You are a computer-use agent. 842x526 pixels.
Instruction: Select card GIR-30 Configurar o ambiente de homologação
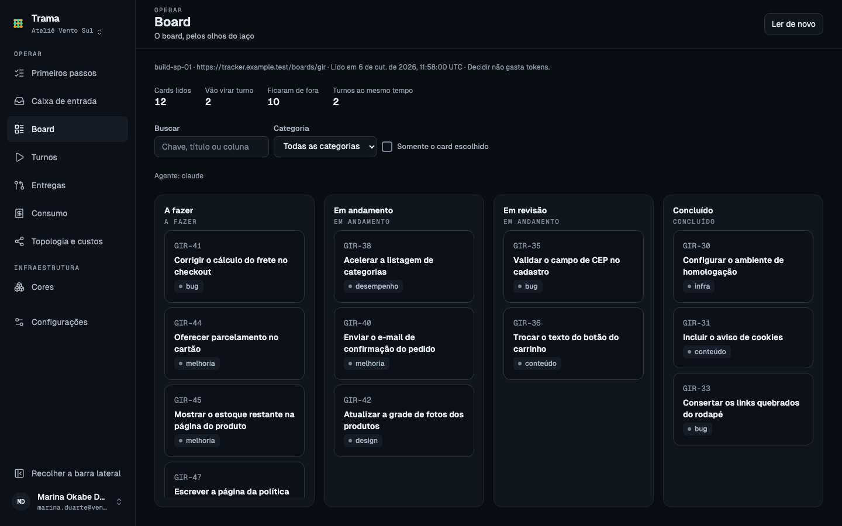point(743,267)
